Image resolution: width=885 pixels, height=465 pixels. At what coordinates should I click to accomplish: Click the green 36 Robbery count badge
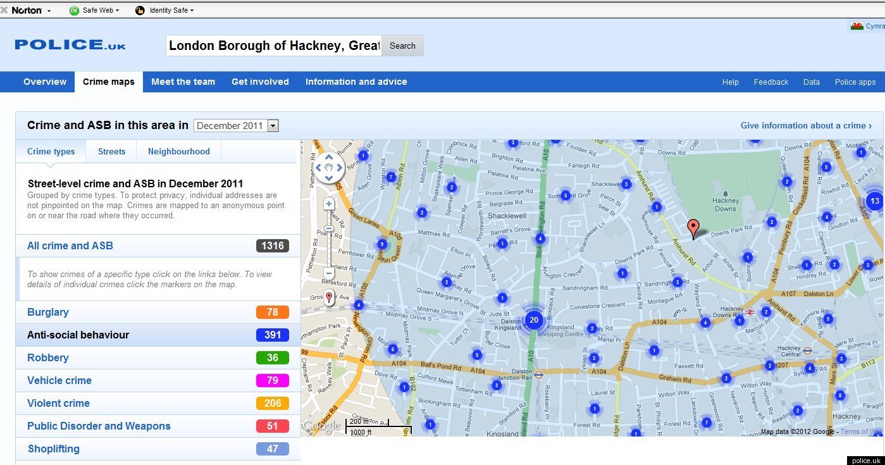click(273, 357)
